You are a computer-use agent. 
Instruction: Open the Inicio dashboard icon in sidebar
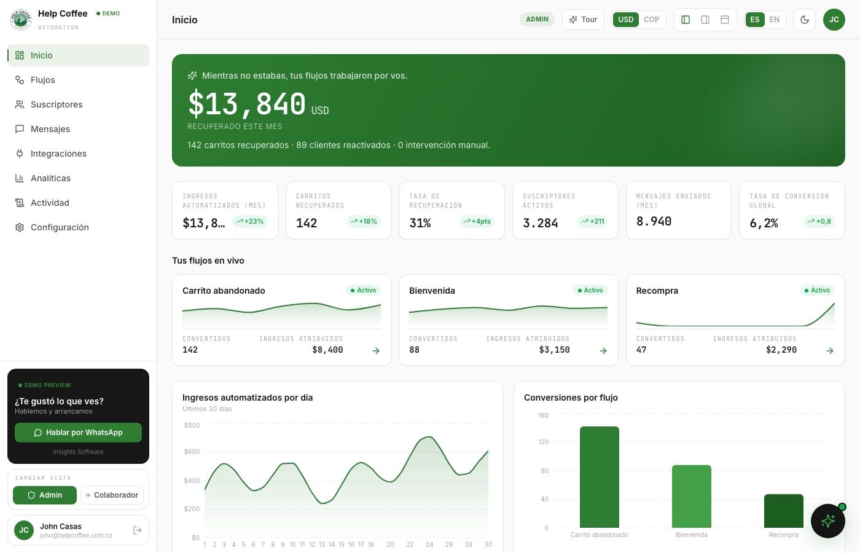pyautogui.click(x=20, y=55)
